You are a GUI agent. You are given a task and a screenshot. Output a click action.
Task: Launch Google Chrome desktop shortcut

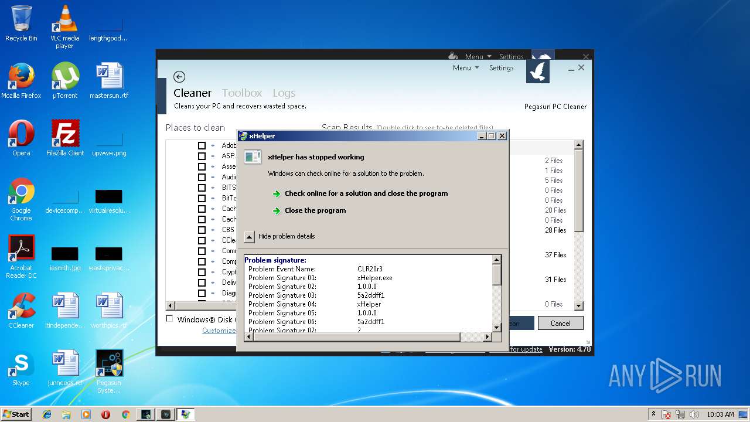coord(21,199)
